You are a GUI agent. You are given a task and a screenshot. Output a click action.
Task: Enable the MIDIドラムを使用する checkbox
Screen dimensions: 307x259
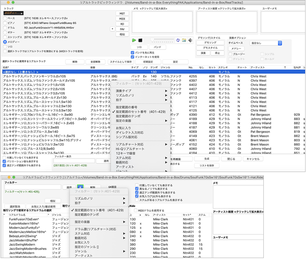point(136,211)
